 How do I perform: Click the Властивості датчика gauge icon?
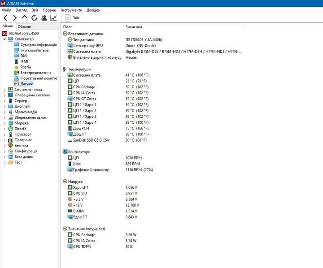(x=65, y=34)
